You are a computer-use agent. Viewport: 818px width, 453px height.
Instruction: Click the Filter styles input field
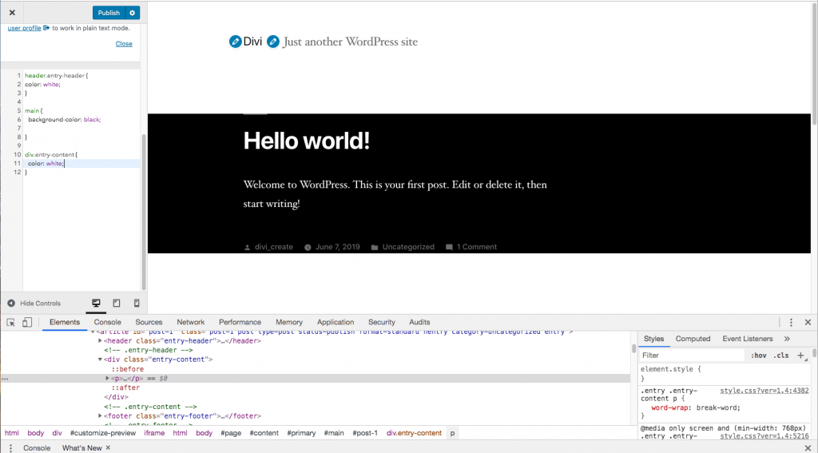pyautogui.click(x=691, y=356)
